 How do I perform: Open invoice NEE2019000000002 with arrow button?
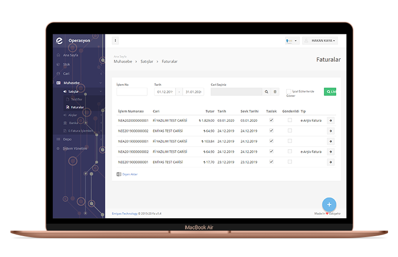(x=330, y=131)
